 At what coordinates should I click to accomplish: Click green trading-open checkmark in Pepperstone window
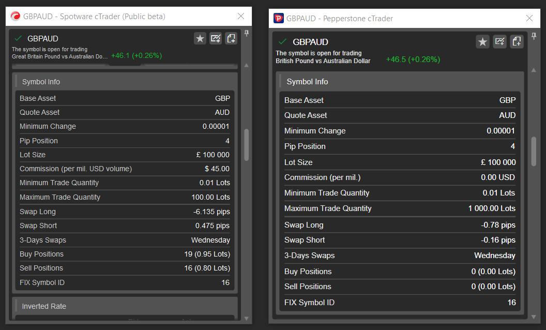pyautogui.click(x=283, y=42)
